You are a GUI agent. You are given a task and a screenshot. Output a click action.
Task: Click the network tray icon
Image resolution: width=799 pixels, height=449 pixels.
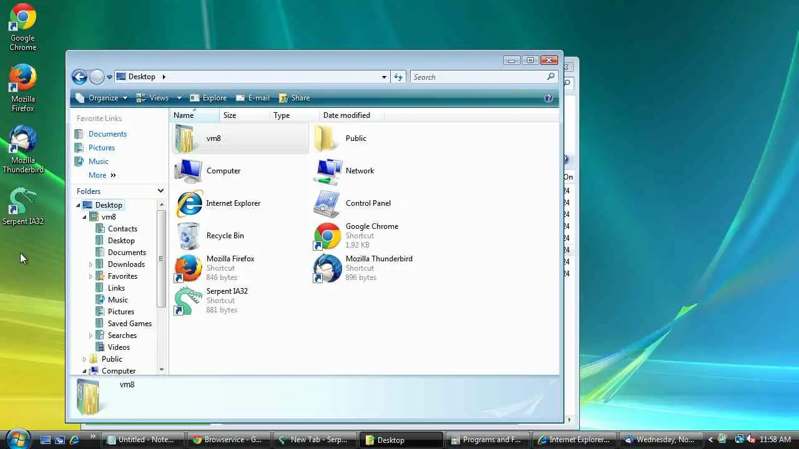[739, 440]
